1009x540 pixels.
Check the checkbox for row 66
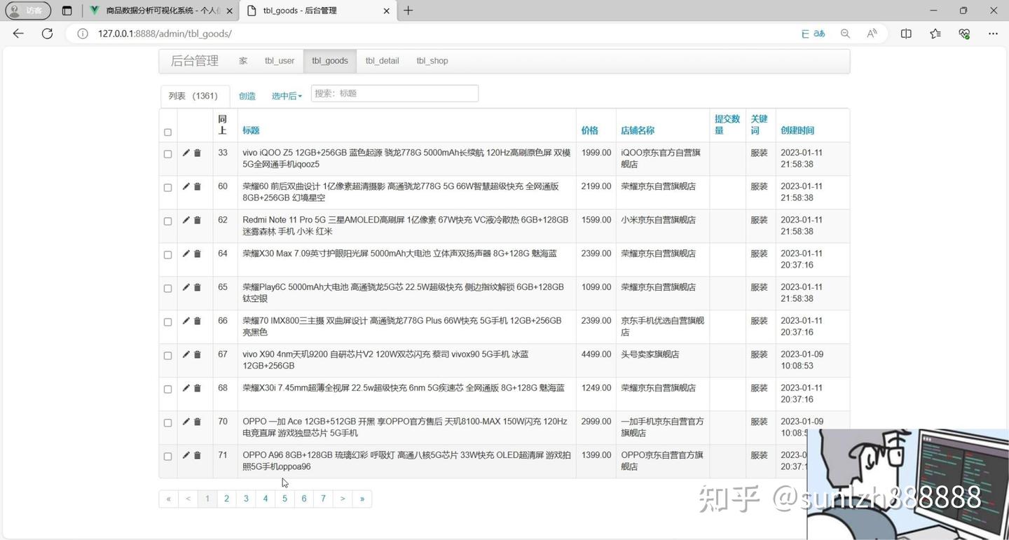(x=167, y=322)
